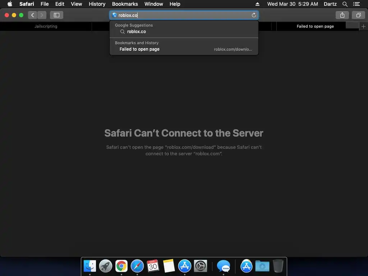The width and height of the screenshot is (368, 276).
Task: Add a new tab with plus button
Action: click(364, 26)
